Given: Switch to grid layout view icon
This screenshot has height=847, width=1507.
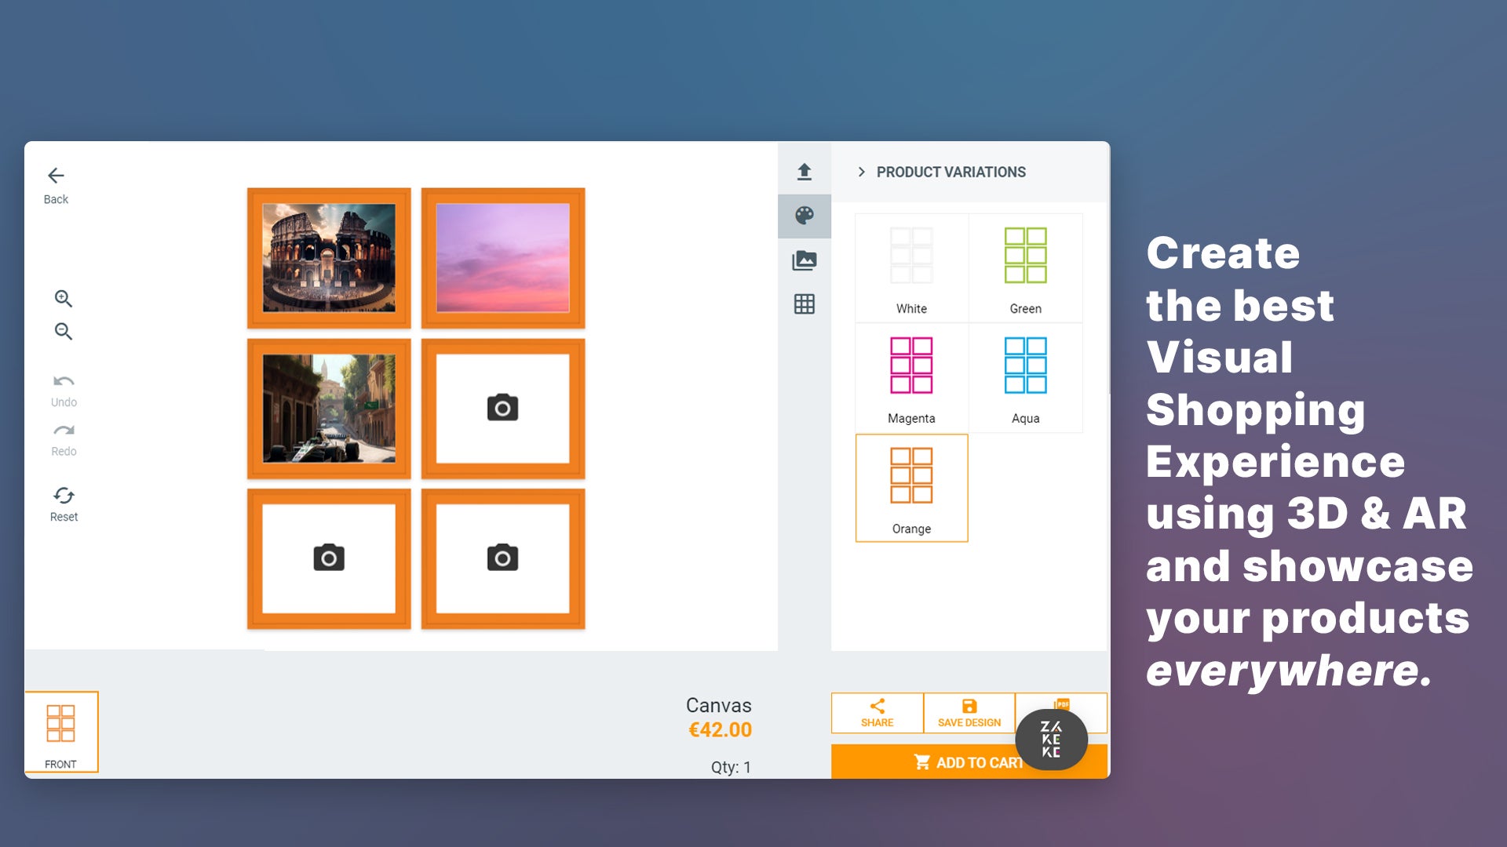Looking at the screenshot, I should click(805, 304).
